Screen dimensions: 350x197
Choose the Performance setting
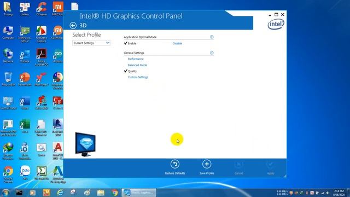tap(136, 59)
